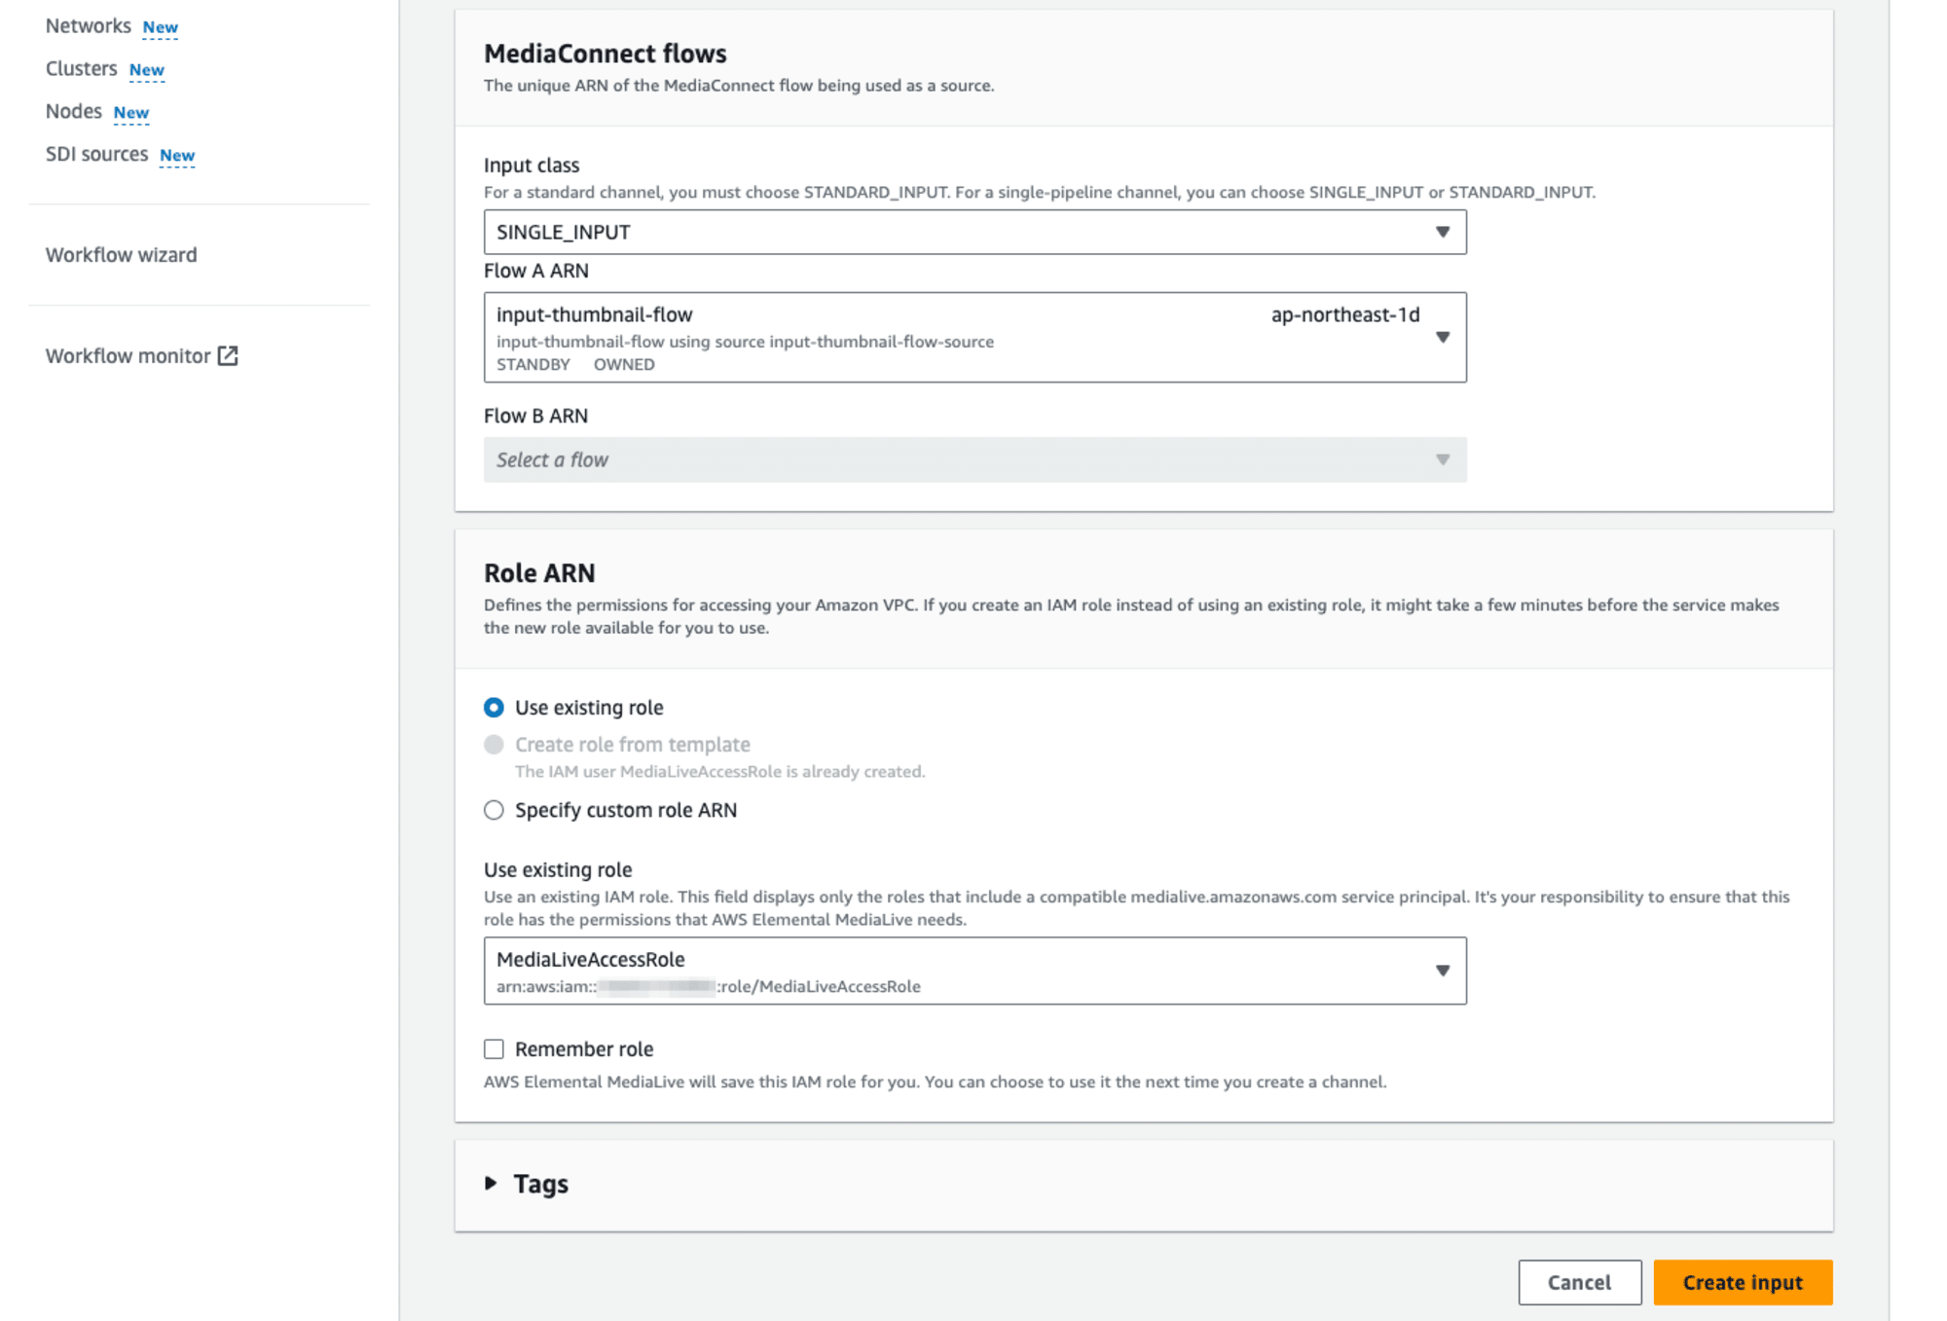
Task: Click the New badge next to SDI sources
Action: (x=177, y=156)
